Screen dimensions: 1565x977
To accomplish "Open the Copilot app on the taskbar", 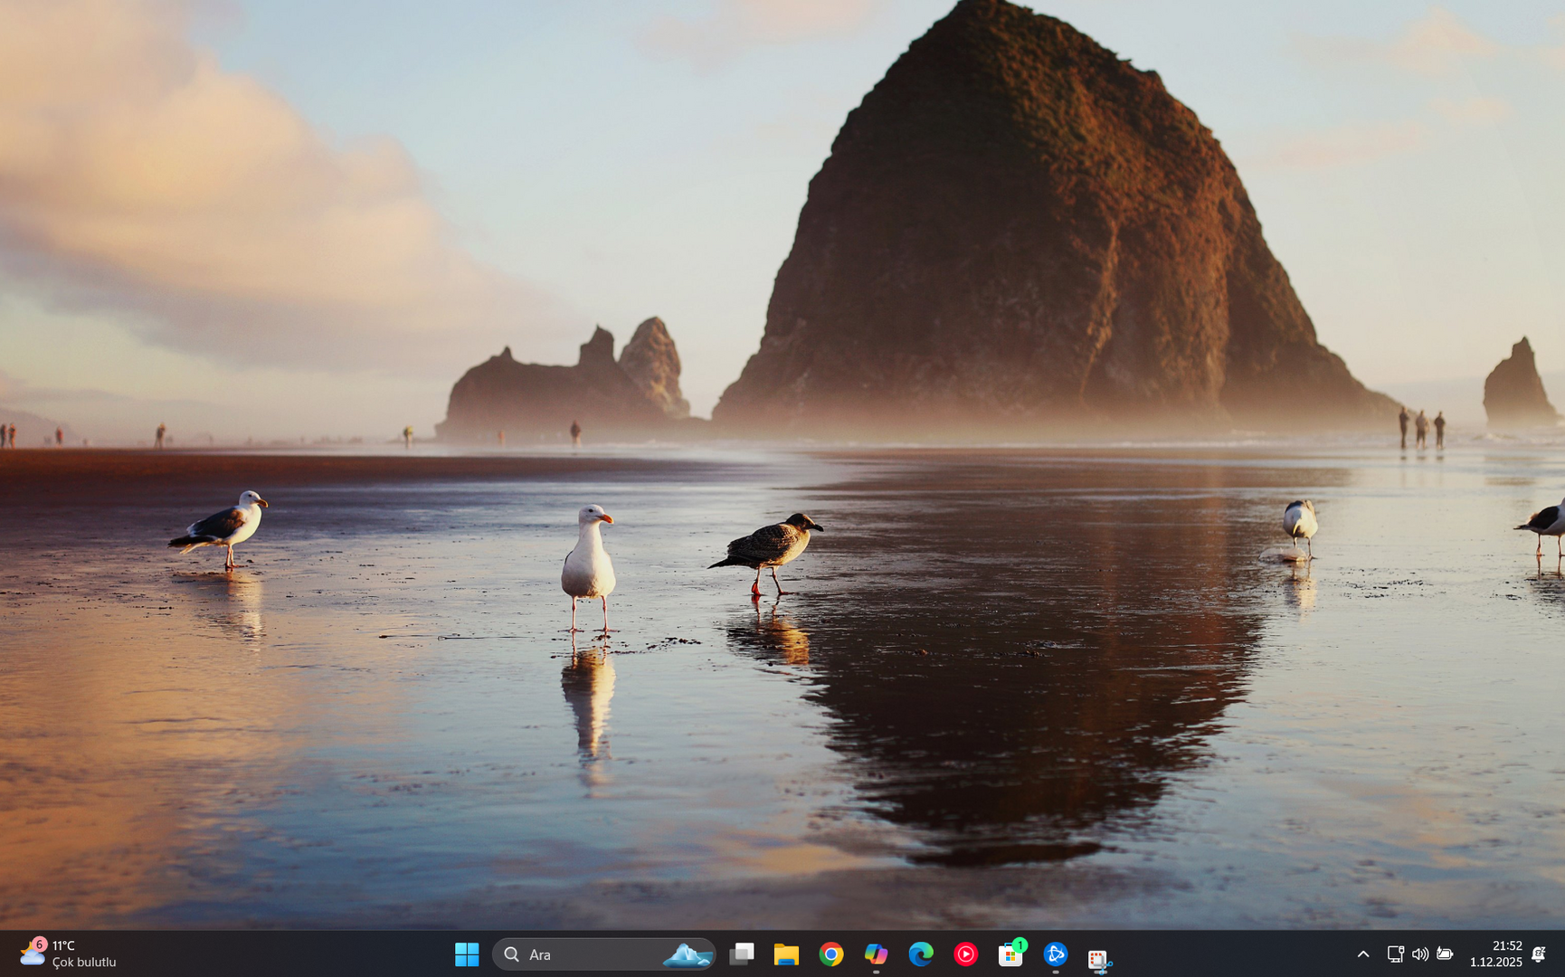I will (x=876, y=954).
